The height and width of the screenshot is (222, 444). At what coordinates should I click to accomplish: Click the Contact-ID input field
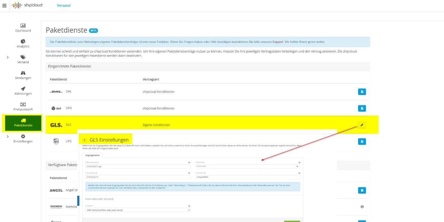(248, 177)
